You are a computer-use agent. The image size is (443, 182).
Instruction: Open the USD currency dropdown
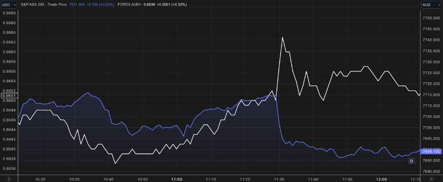click(8, 5)
